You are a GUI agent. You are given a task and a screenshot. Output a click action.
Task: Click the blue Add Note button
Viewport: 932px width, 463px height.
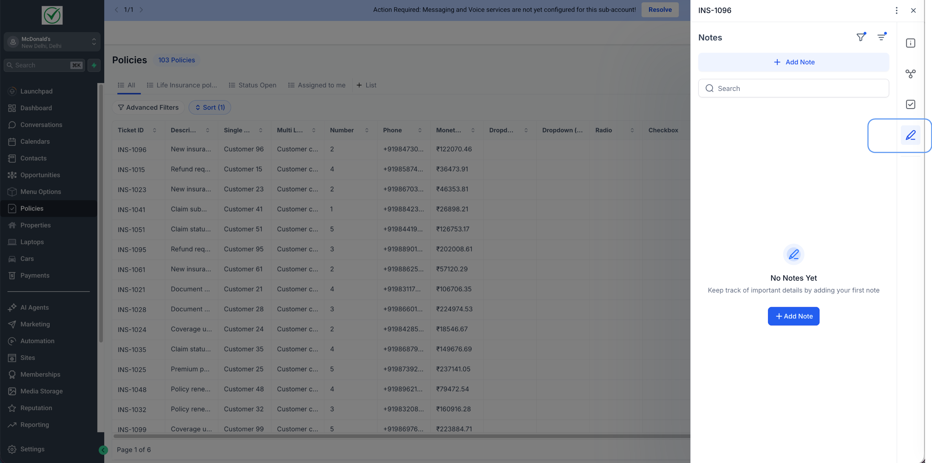coord(793,316)
